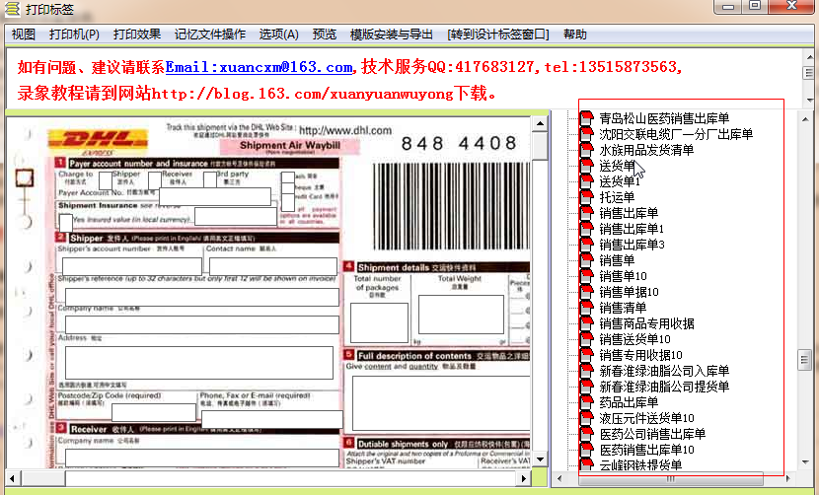Tick the Shipment Insurance Yes checkbox
This screenshot has height=495, width=819.
[66, 223]
